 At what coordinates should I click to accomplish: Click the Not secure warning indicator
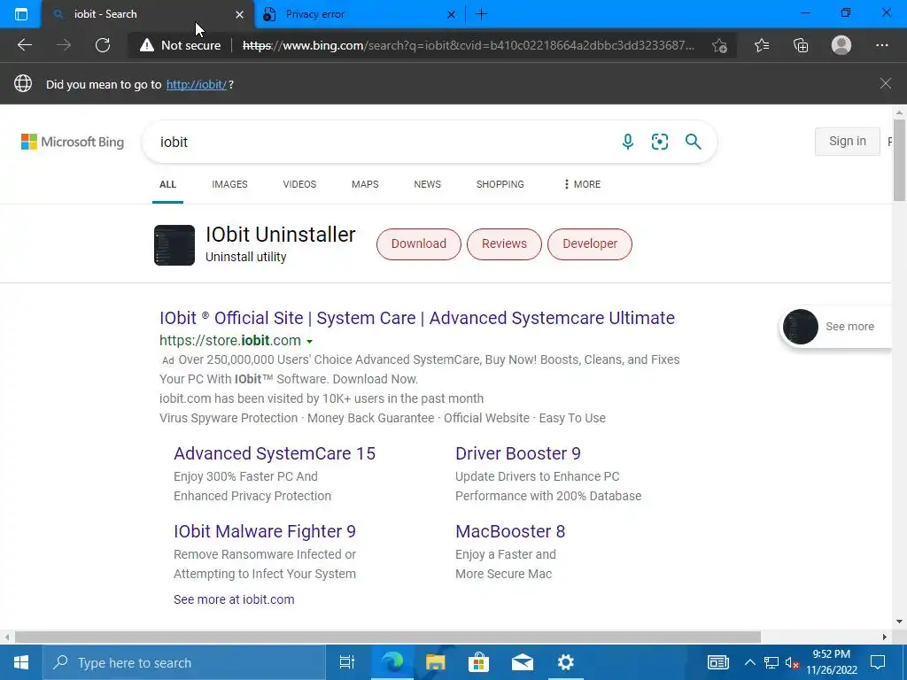181,45
